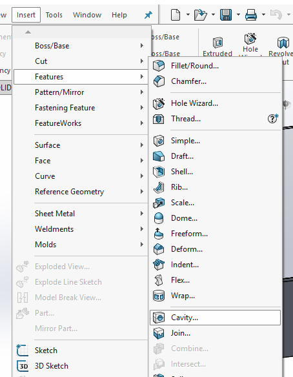Image resolution: width=293 pixels, height=377 pixels.
Task: Click the Thread help question mark icon
Action: point(273,118)
